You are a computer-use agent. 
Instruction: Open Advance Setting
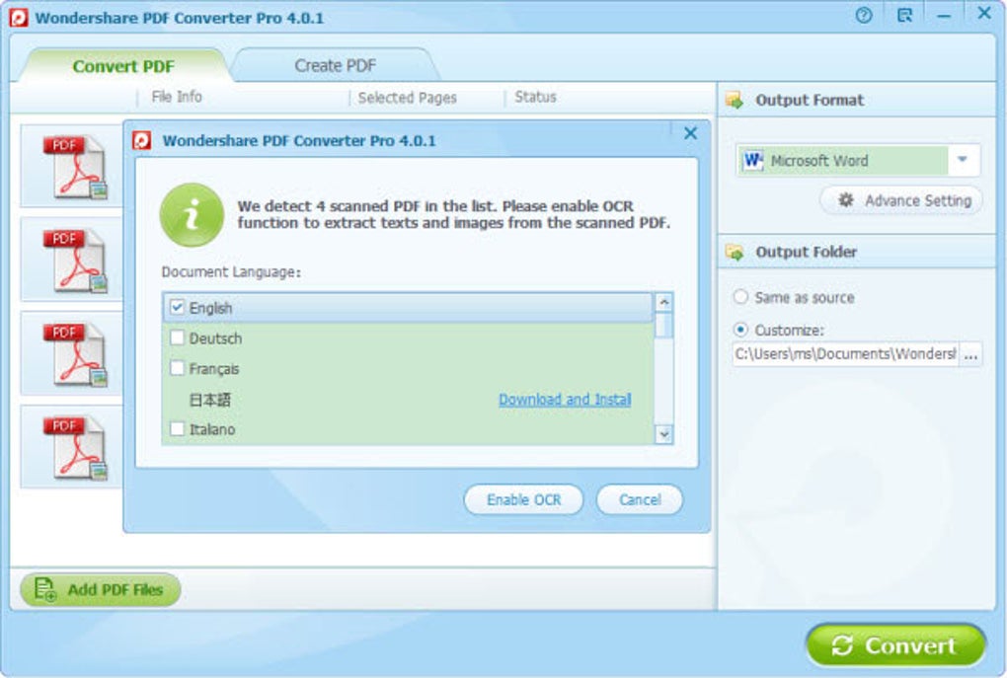(x=901, y=201)
